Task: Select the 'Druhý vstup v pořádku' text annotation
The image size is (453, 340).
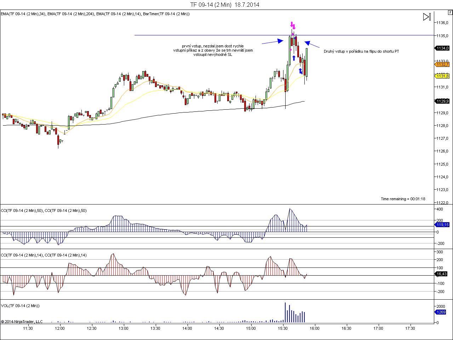Action: point(361,51)
